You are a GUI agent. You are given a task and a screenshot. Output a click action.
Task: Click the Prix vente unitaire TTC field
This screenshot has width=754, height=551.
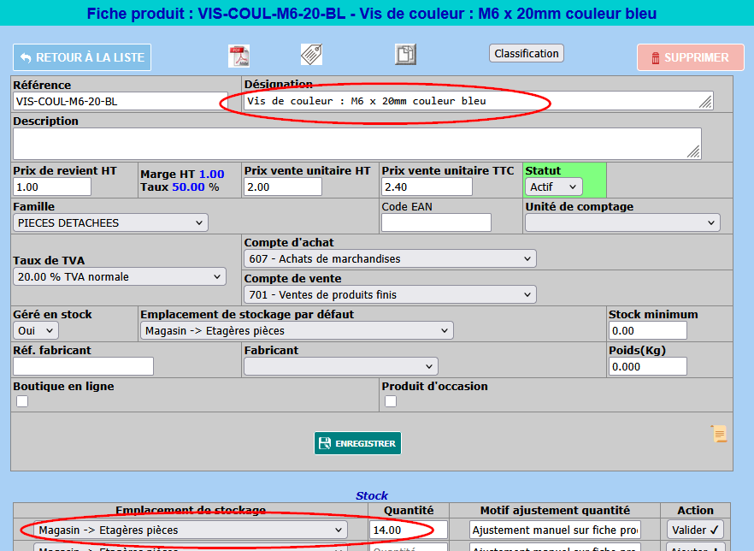click(x=427, y=187)
